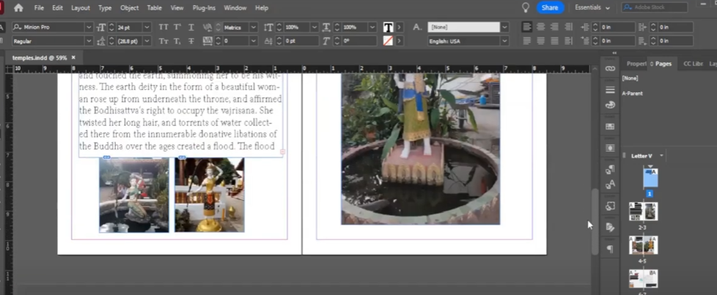This screenshot has width=717, height=295.
Task: Expand the English: USA language dropdown
Action: click(x=504, y=41)
